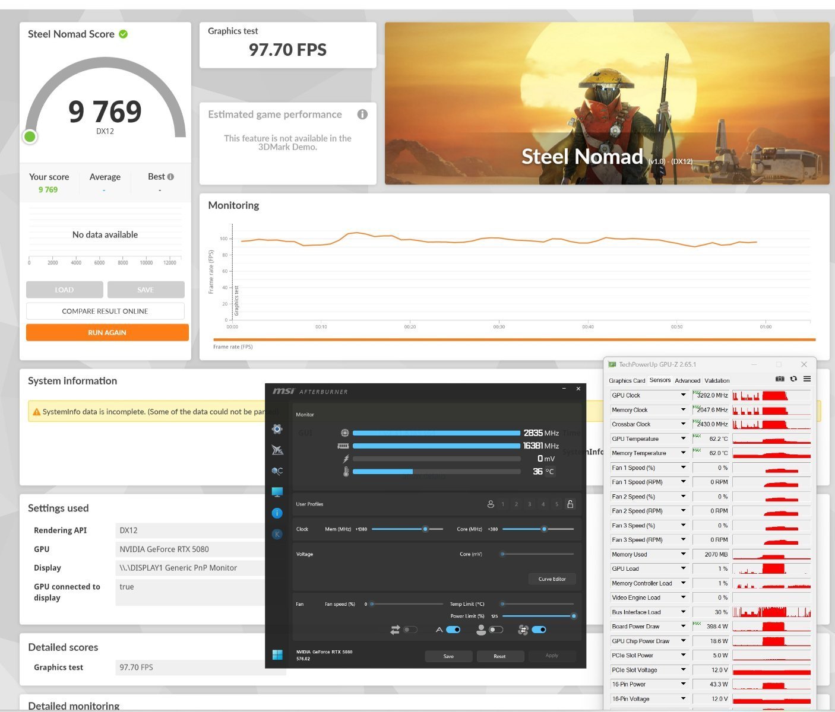Click the °C temperature unit button

pyautogui.click(x=550, y=472)
